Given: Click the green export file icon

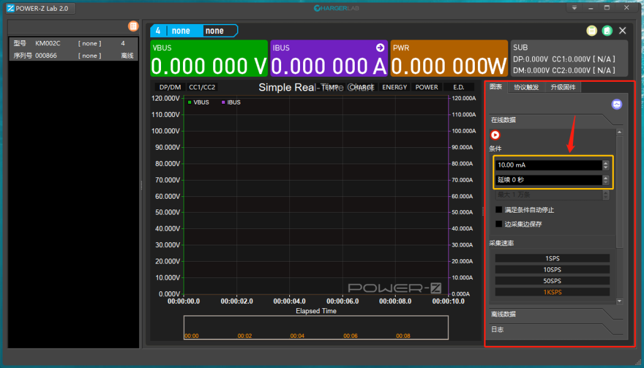Looking at the screenshot, I should (607, 31).
